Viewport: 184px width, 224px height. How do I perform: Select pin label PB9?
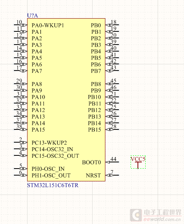96,90
